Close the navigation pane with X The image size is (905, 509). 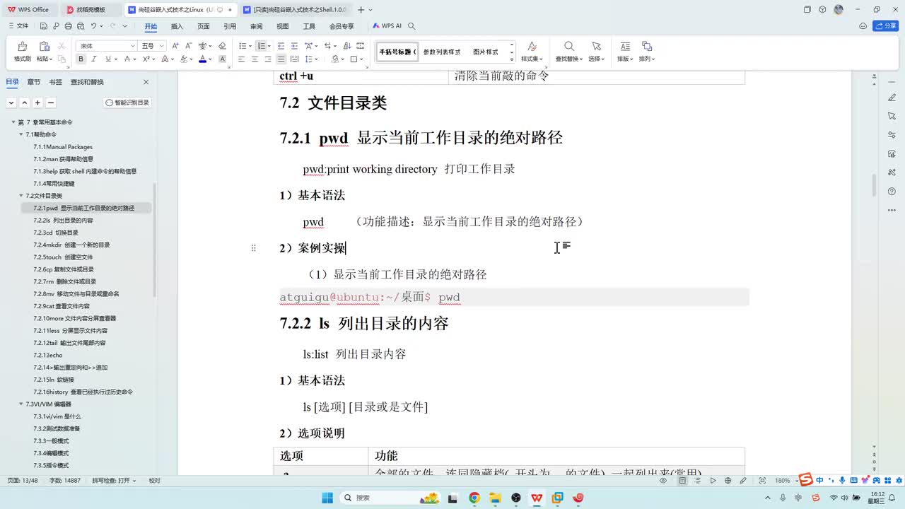146,82
